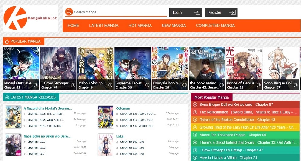Click arrow icon on Sono Bisque Doll card
Screen dimensions: 301x161
[x=296, y=85]
